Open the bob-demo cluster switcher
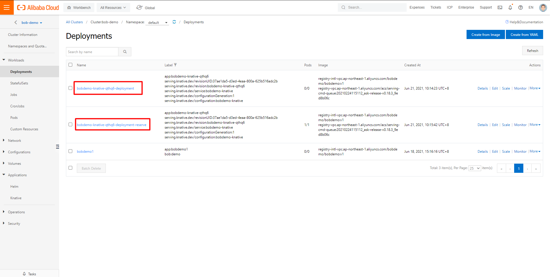550x277 pixels. (x=32, y=23)
